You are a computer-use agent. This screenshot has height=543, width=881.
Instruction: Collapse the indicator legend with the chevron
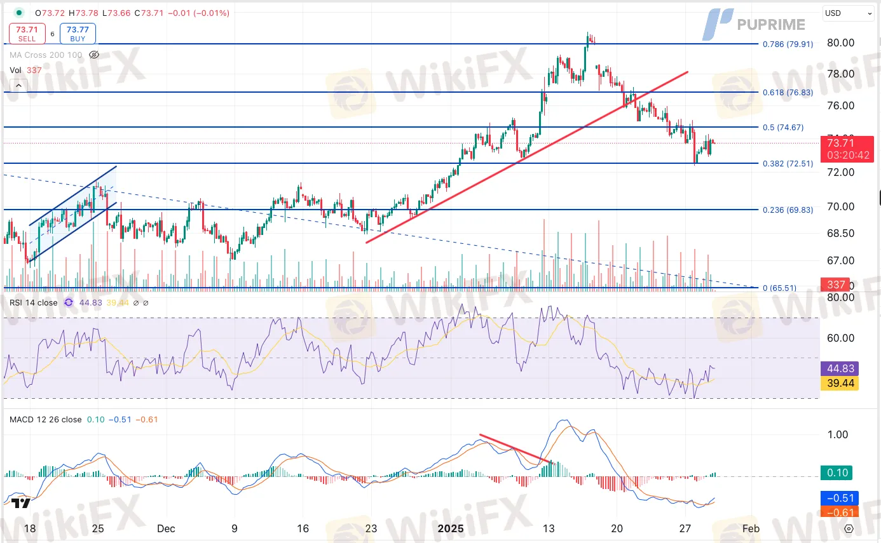pos(18,85)
